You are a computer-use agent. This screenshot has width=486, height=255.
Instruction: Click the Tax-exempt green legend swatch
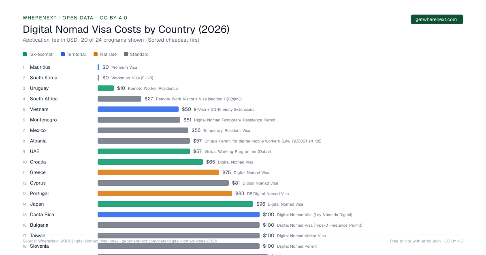click(25, 54)
